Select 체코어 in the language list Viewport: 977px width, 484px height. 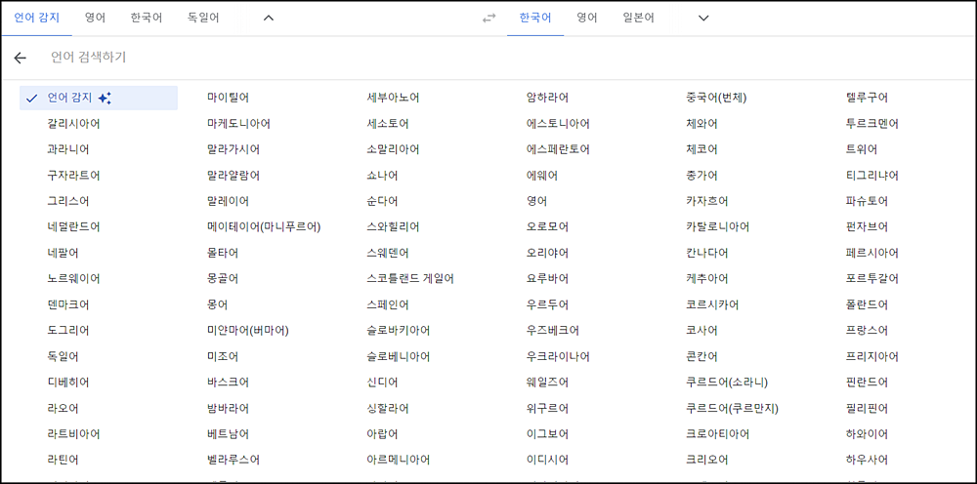(701, 149)
